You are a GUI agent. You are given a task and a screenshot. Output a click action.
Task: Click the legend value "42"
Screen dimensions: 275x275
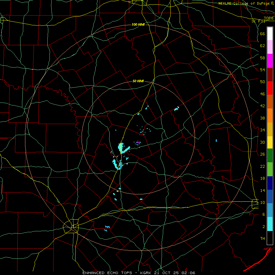point(262,106)
